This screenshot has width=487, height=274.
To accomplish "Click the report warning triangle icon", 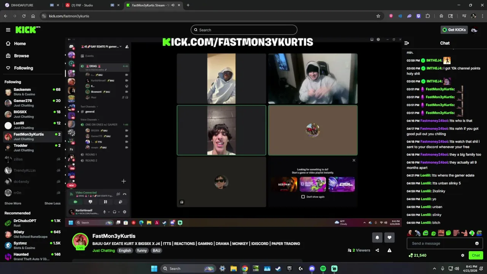I will pyautogui.click(x=389, y=250).
